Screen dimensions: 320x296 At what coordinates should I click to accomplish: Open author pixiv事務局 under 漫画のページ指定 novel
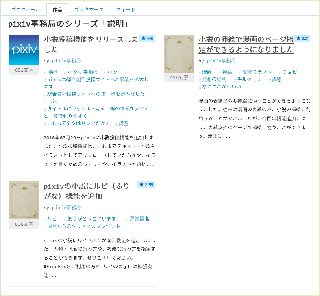221,61
